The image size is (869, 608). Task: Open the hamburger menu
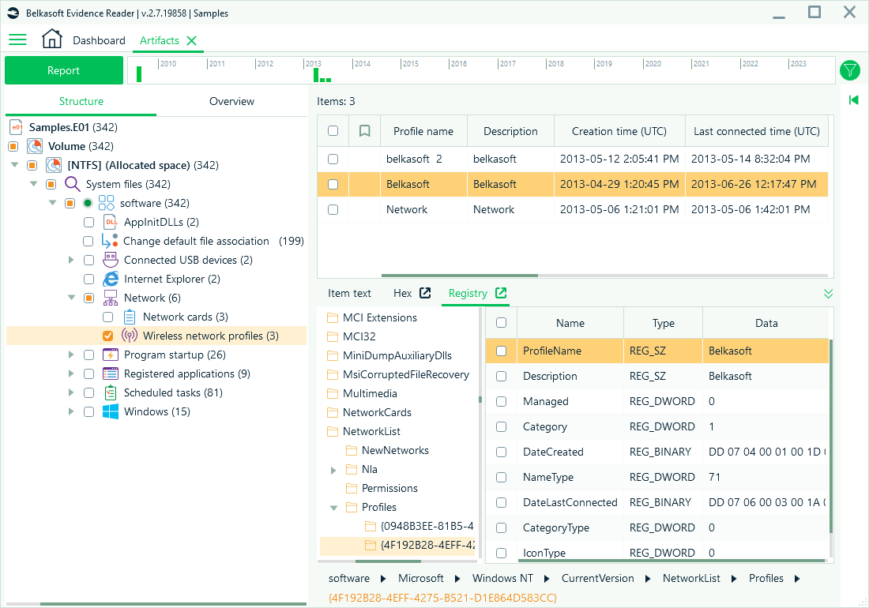[17, 39]
